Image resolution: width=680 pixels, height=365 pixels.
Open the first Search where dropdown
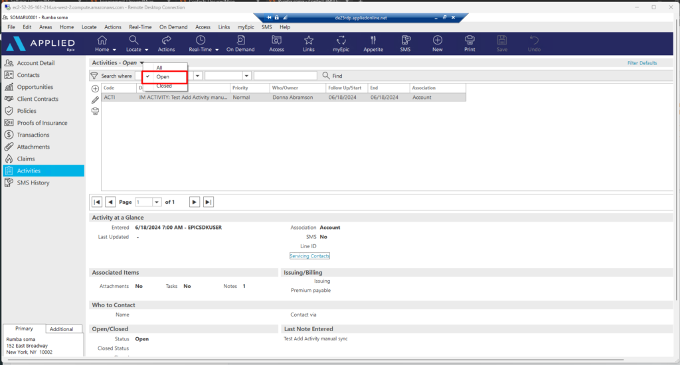(197, 76)
